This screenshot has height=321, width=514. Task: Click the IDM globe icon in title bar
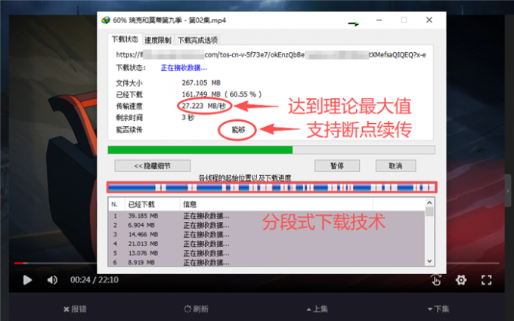[106, 20]
